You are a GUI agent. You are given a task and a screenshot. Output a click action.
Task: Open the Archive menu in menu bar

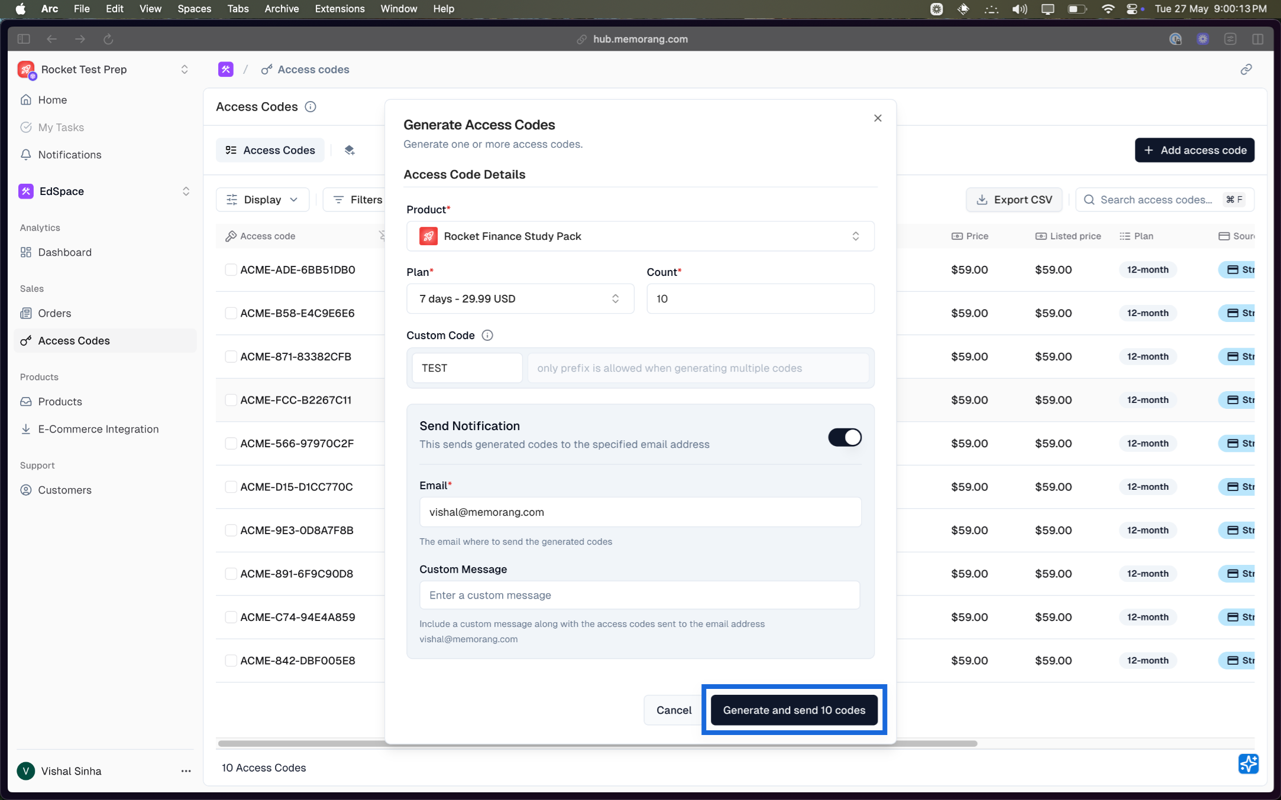pyautogui.click(x=282, y=9)
